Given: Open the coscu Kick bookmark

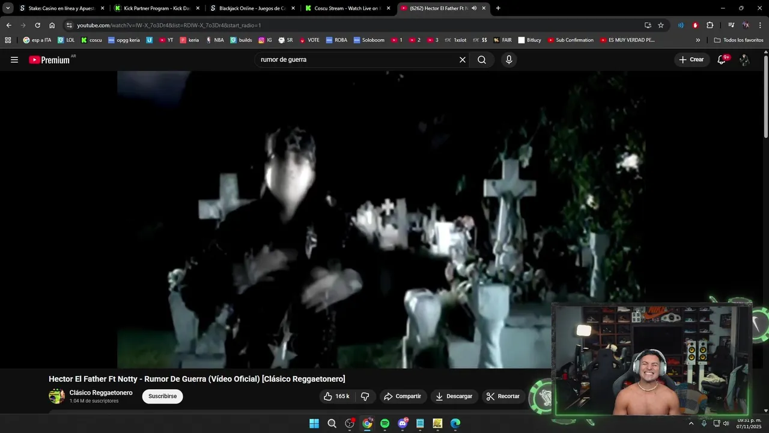Looking at the screenshot, I should [91, 40].
